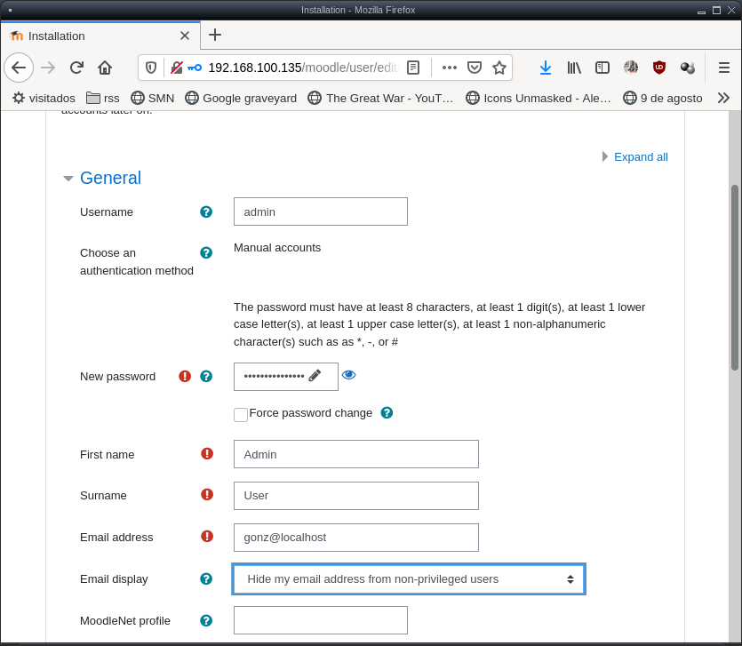Screen dimensions: 742x646
Task: Open help for MoodleNet profile
Action: pos(206,620)
